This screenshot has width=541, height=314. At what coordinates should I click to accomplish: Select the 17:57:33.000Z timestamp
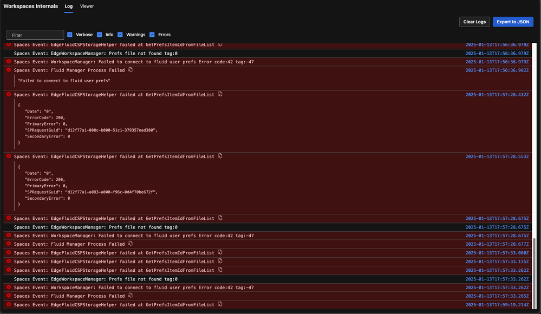tap(497, 253)
